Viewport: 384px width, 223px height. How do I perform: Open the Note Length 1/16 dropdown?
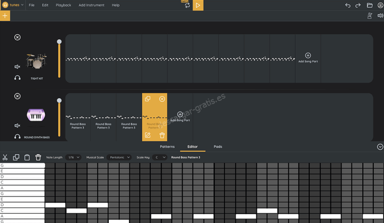pos(74,157)
